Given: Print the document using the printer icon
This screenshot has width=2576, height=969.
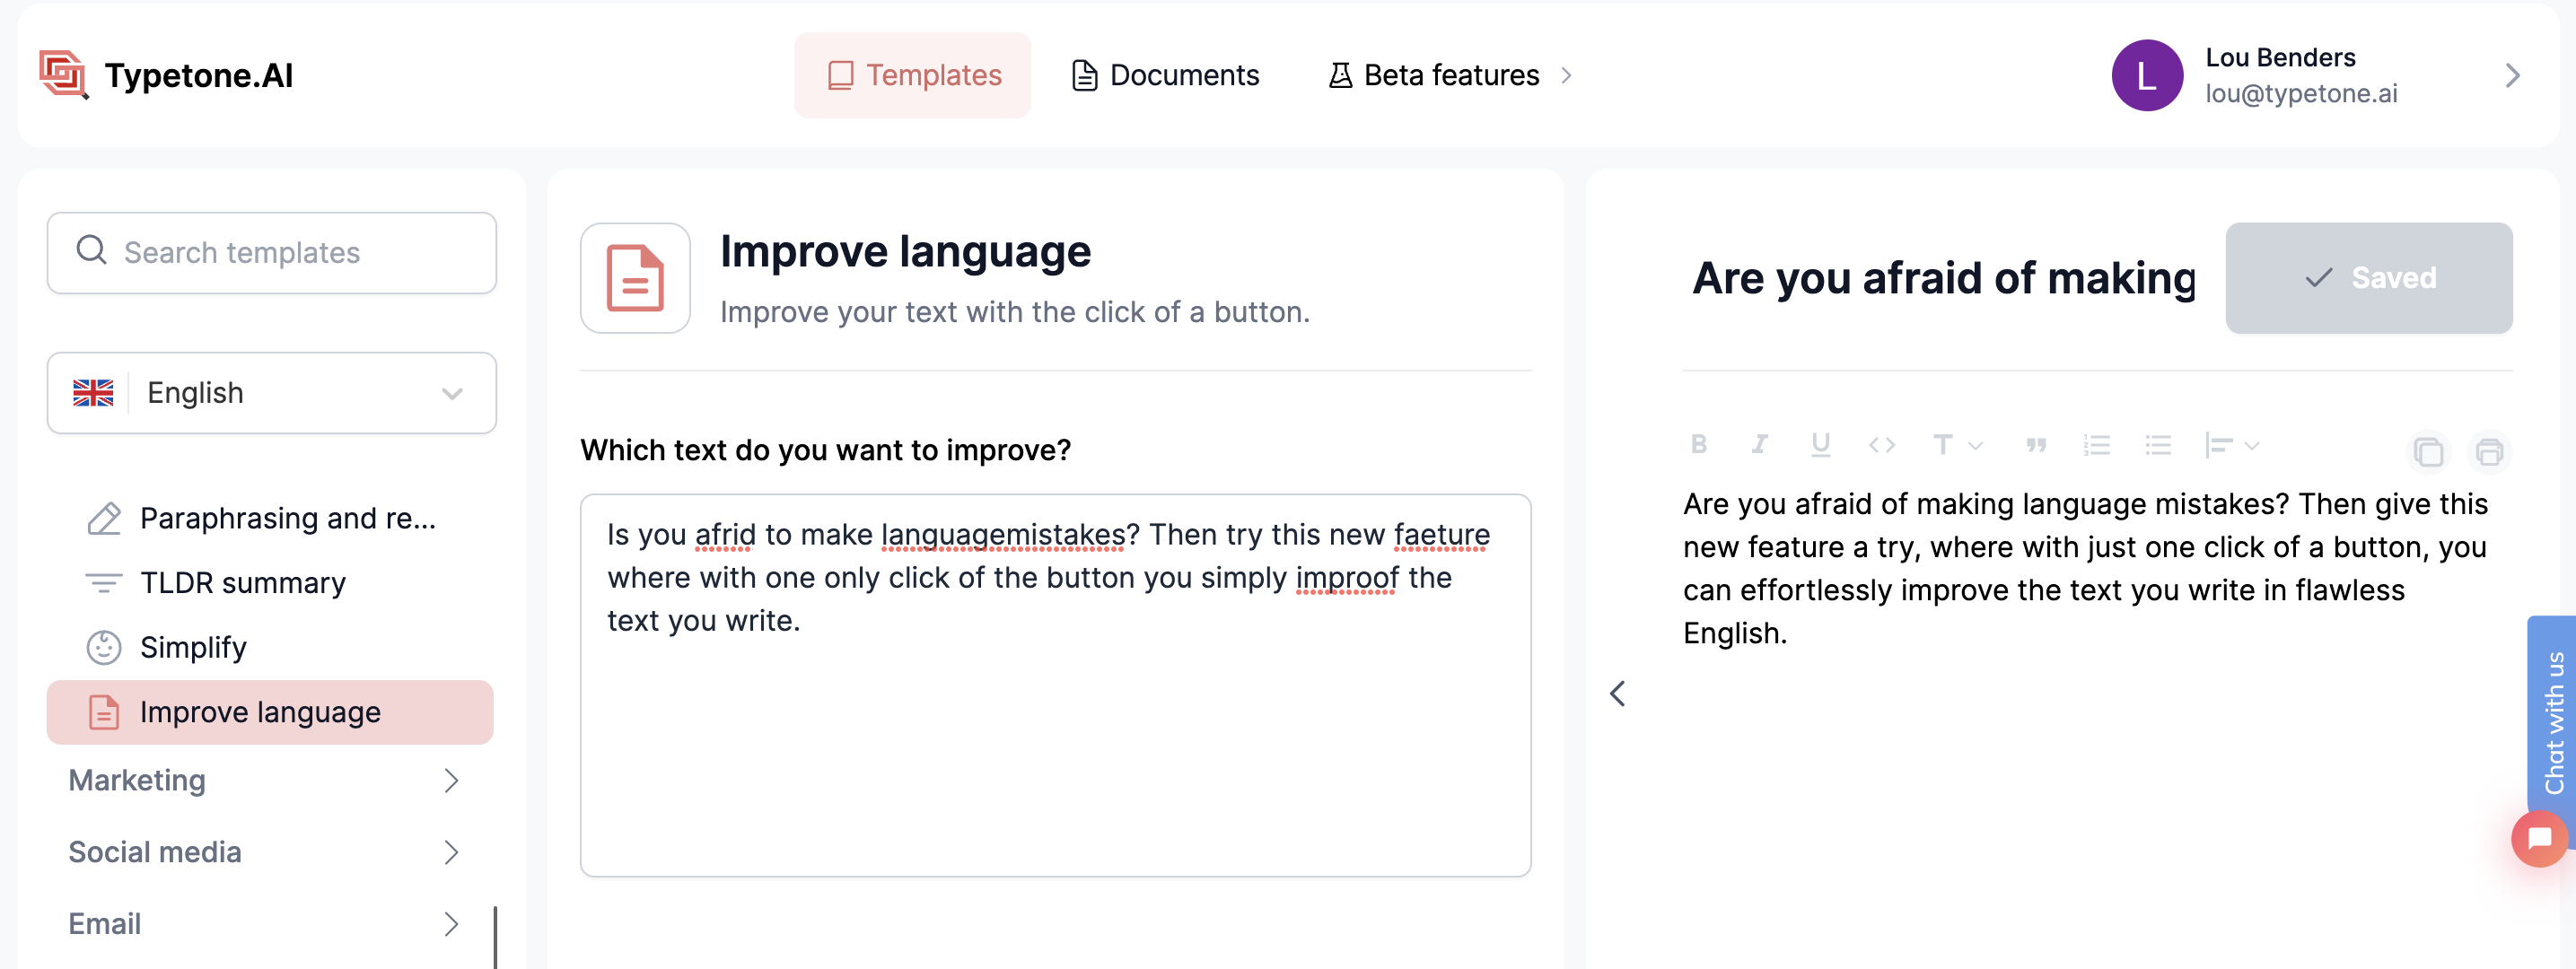Looking at the screenshot, I should pyautogui.click(x=2489, y=452).
